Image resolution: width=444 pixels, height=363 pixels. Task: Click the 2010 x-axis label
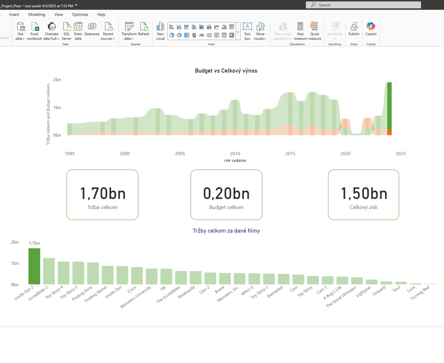235,154
